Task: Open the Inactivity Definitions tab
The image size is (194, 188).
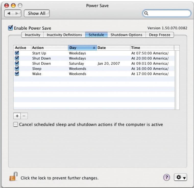Action: (x=64, y=35)
